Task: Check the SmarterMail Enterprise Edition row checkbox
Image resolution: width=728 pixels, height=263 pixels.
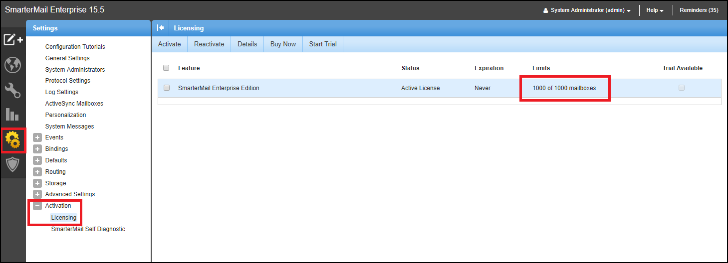Action: click(x=167, y=88)
